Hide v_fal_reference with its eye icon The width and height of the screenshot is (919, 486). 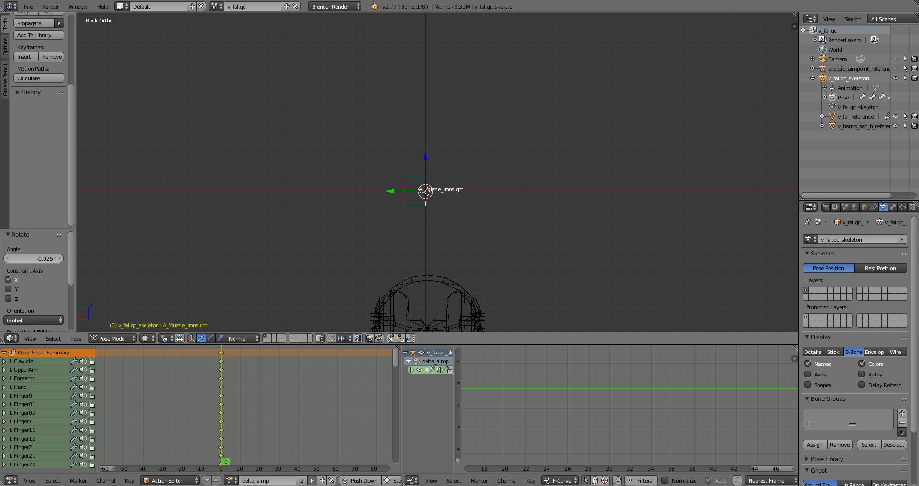tap(896, 116)
